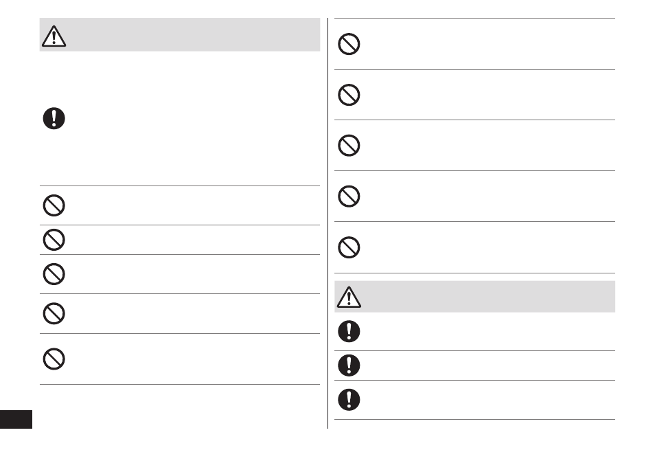Click the vertical divider between the columns

(x=328, y=223)
